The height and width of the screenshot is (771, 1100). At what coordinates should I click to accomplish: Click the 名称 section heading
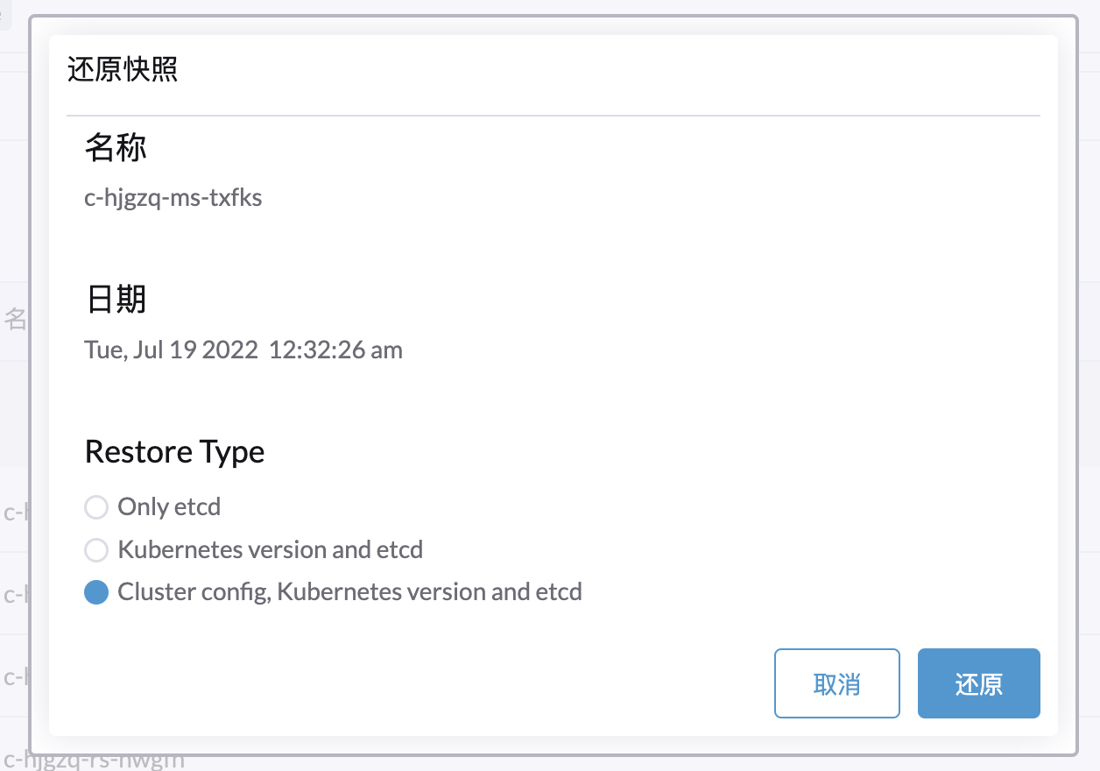[114, 147]
